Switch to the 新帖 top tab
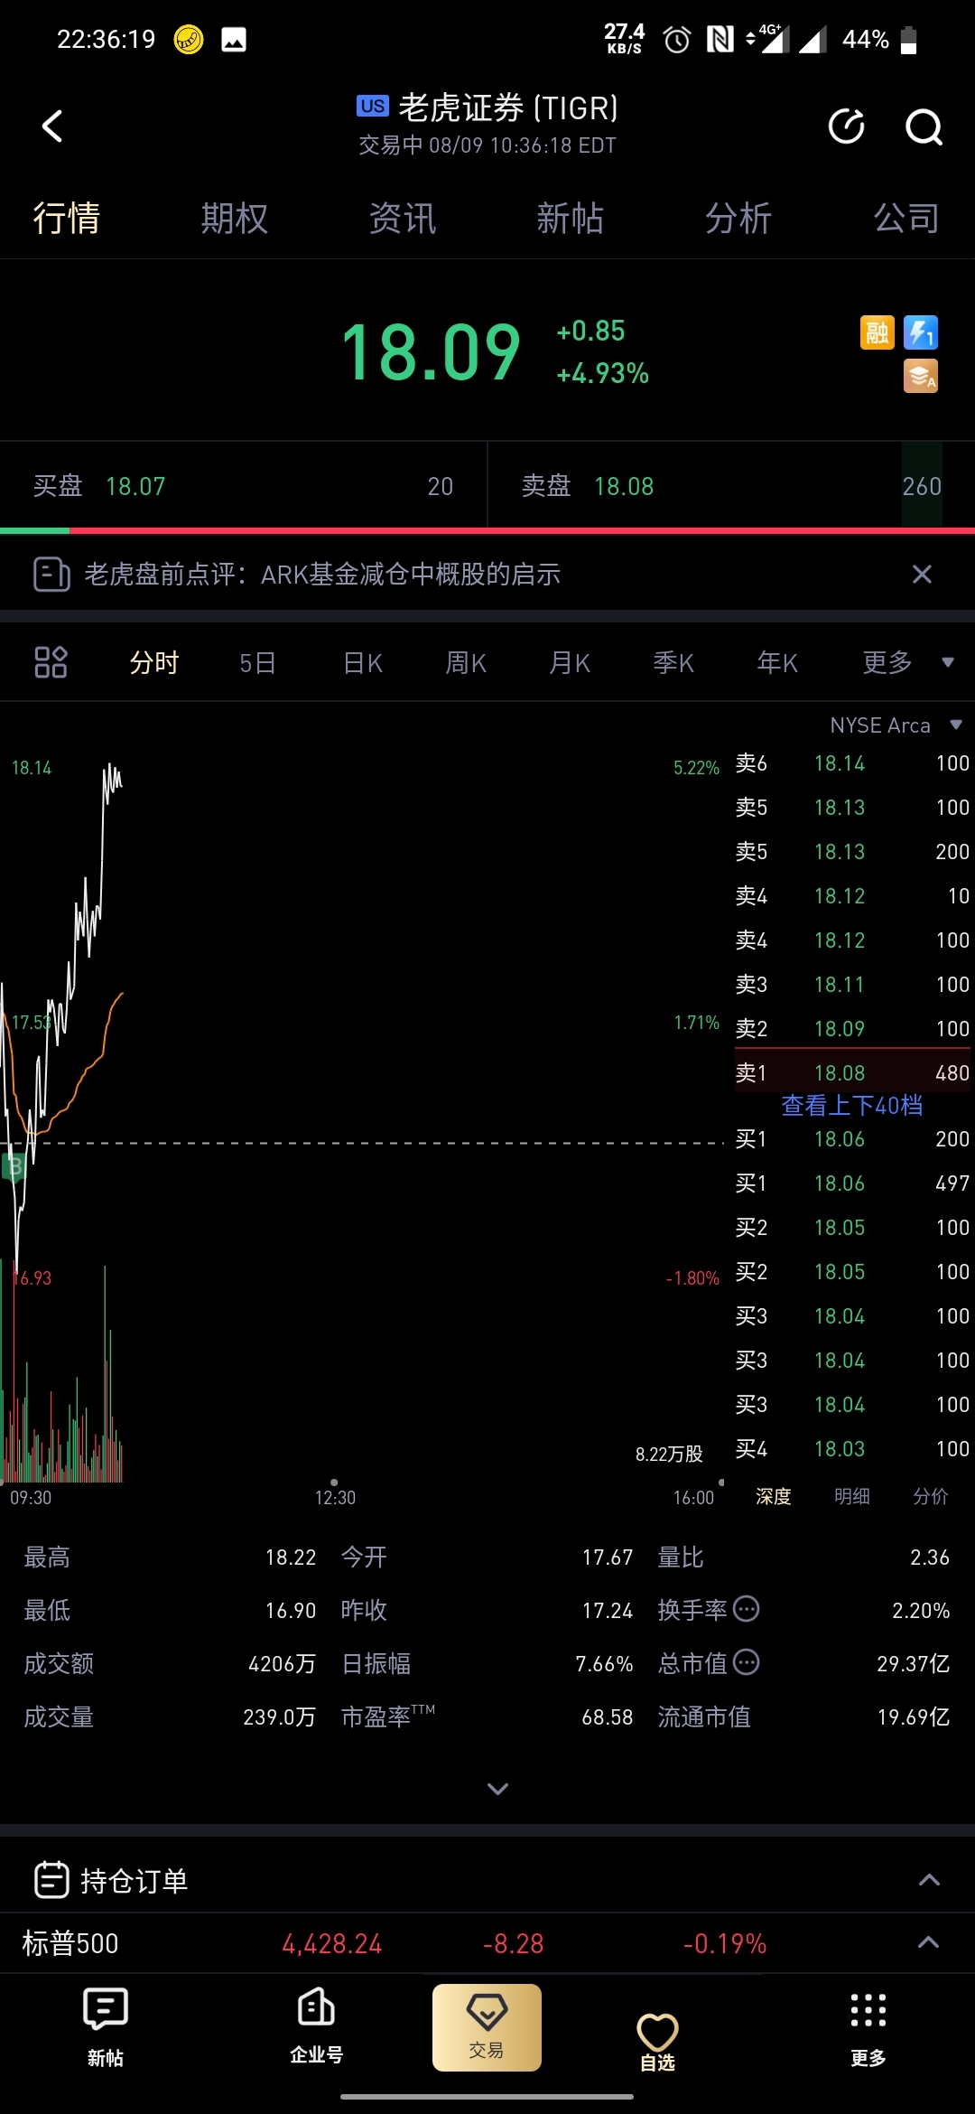Image resolution: width=975 pixels, height=2114 pixels. [x=571, y=218]
